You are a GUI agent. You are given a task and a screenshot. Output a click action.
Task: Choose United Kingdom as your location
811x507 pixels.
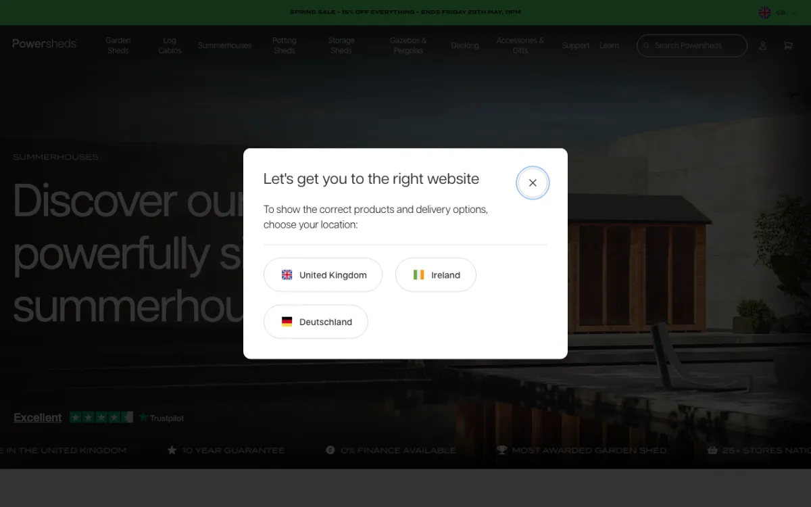(323, 275)
